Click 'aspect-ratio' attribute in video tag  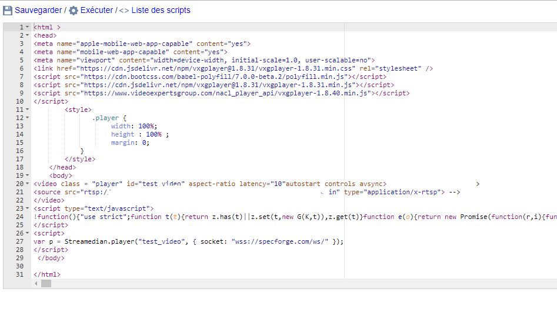tap(212, 184)
